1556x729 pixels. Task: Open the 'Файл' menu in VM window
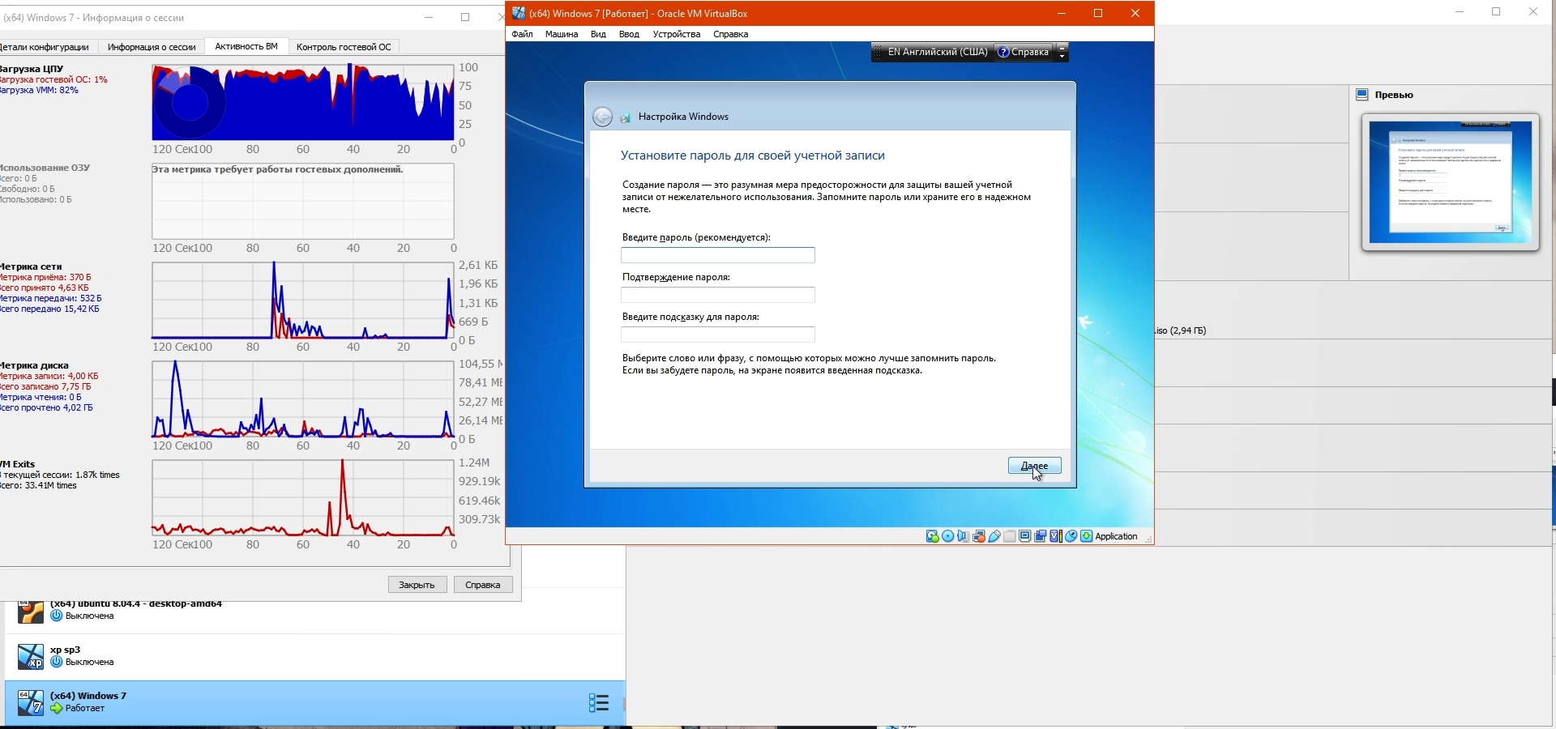click(x=522, y=34)
